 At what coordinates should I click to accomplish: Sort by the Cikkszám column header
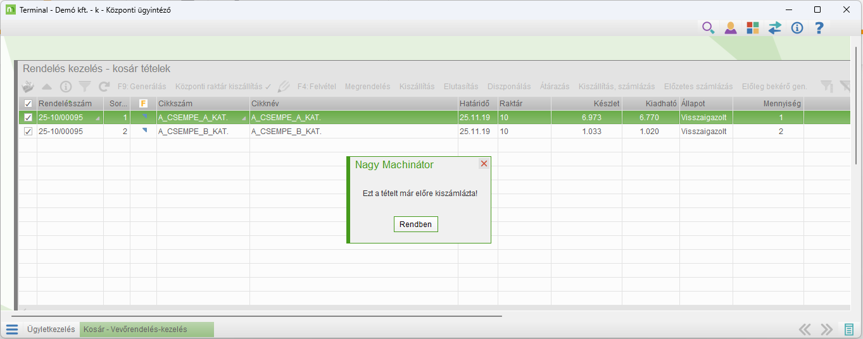203,104
